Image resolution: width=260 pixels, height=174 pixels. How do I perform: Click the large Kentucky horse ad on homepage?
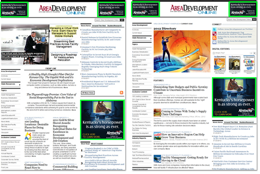click(102, 120)
